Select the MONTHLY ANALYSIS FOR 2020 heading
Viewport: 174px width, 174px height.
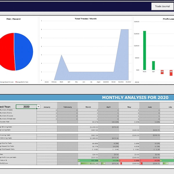[135, 97]
